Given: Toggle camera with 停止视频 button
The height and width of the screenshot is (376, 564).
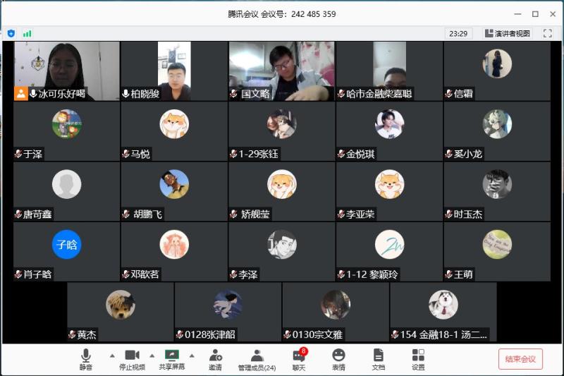Looking at the screenshot, I should [x=132, y=358].
